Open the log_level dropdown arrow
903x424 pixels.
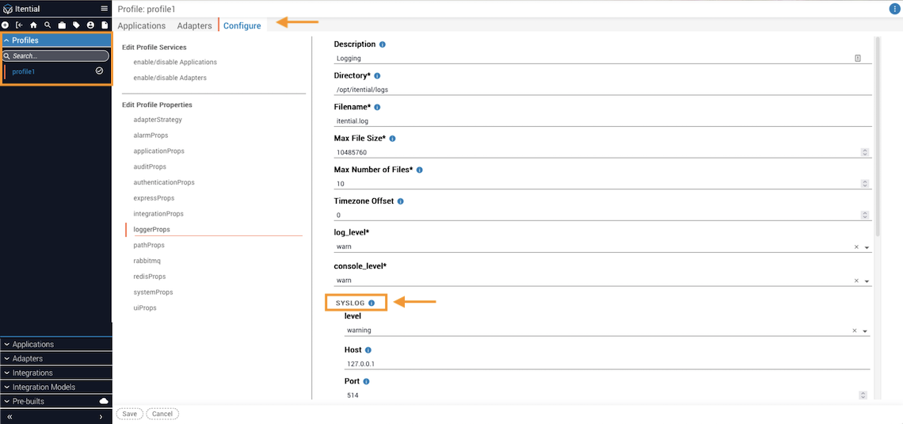pos(867,248)
